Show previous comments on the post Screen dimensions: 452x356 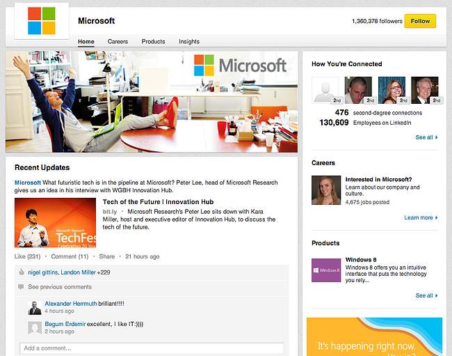coord(60,287)
